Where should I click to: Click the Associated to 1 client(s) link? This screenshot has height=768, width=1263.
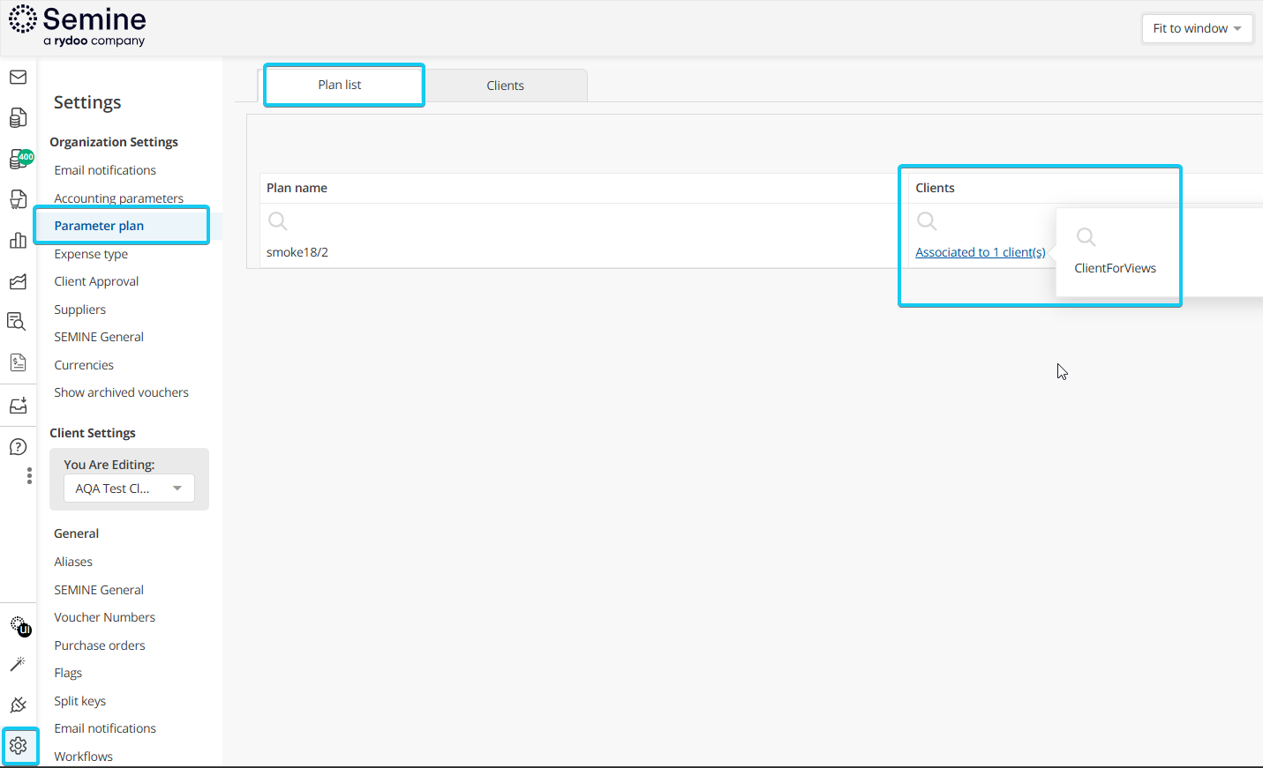click(x=980, y=252)
